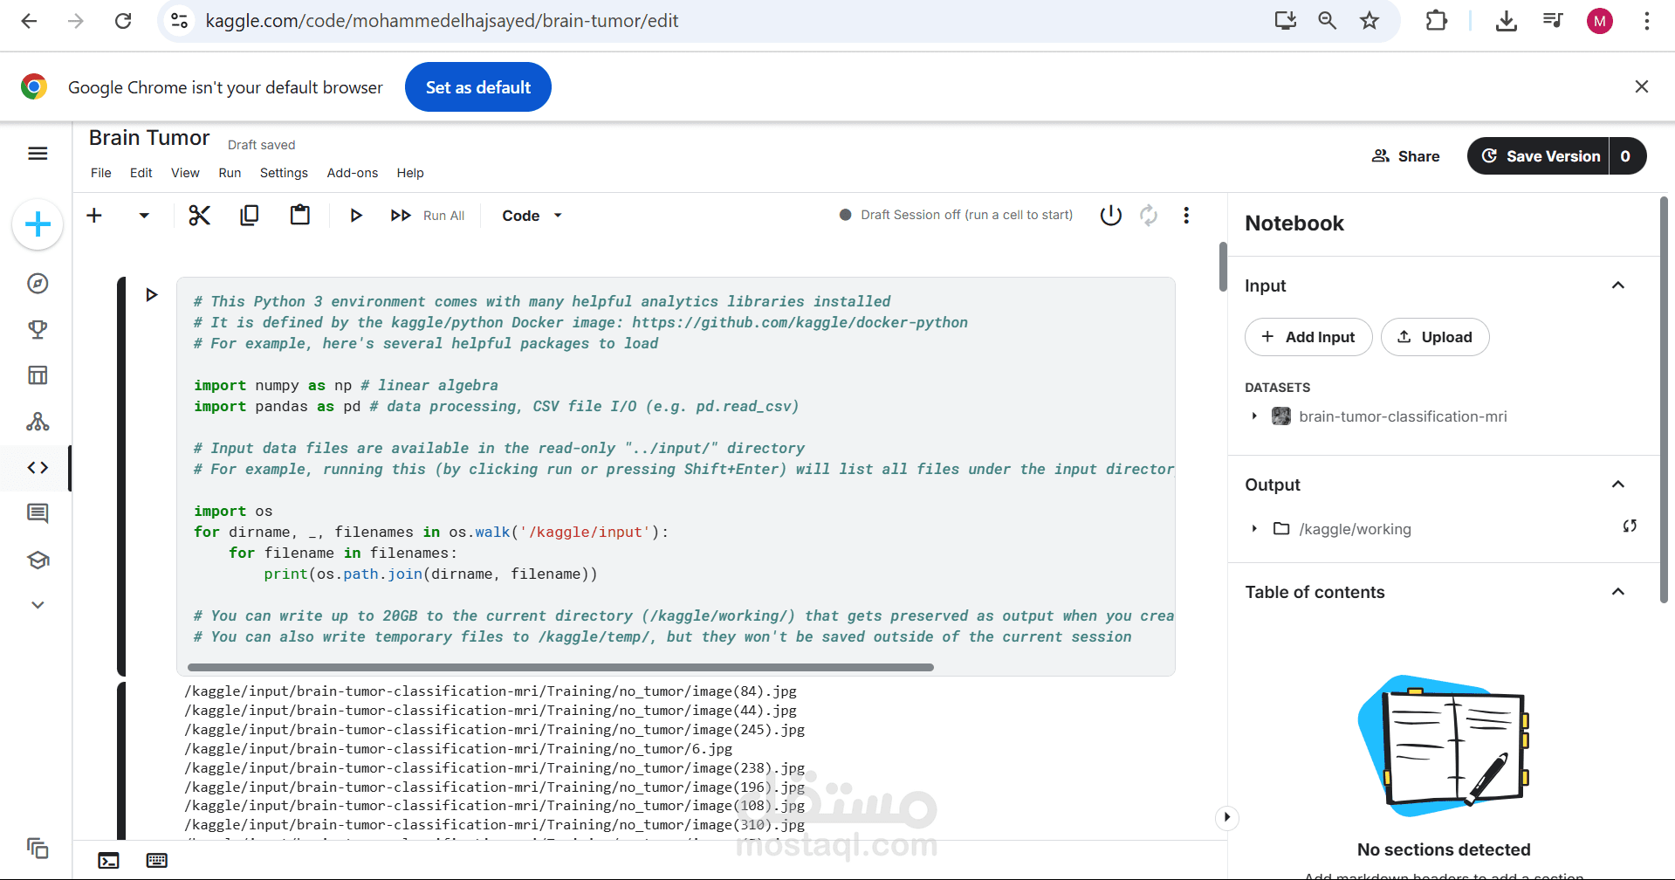Screen dimensions: 1675x880
Task: Copy the selected cell
Action: coord(250,215)
